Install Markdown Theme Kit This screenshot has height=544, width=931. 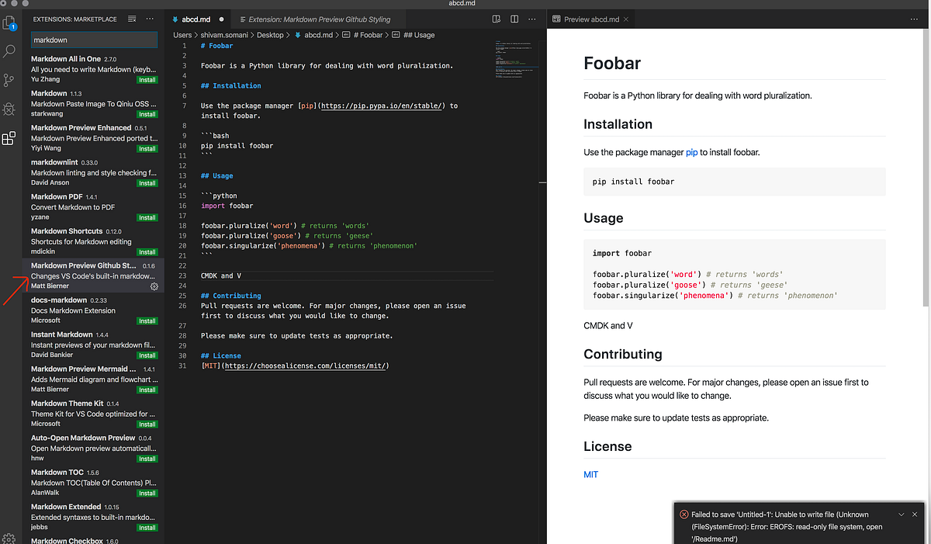(147, 424)
